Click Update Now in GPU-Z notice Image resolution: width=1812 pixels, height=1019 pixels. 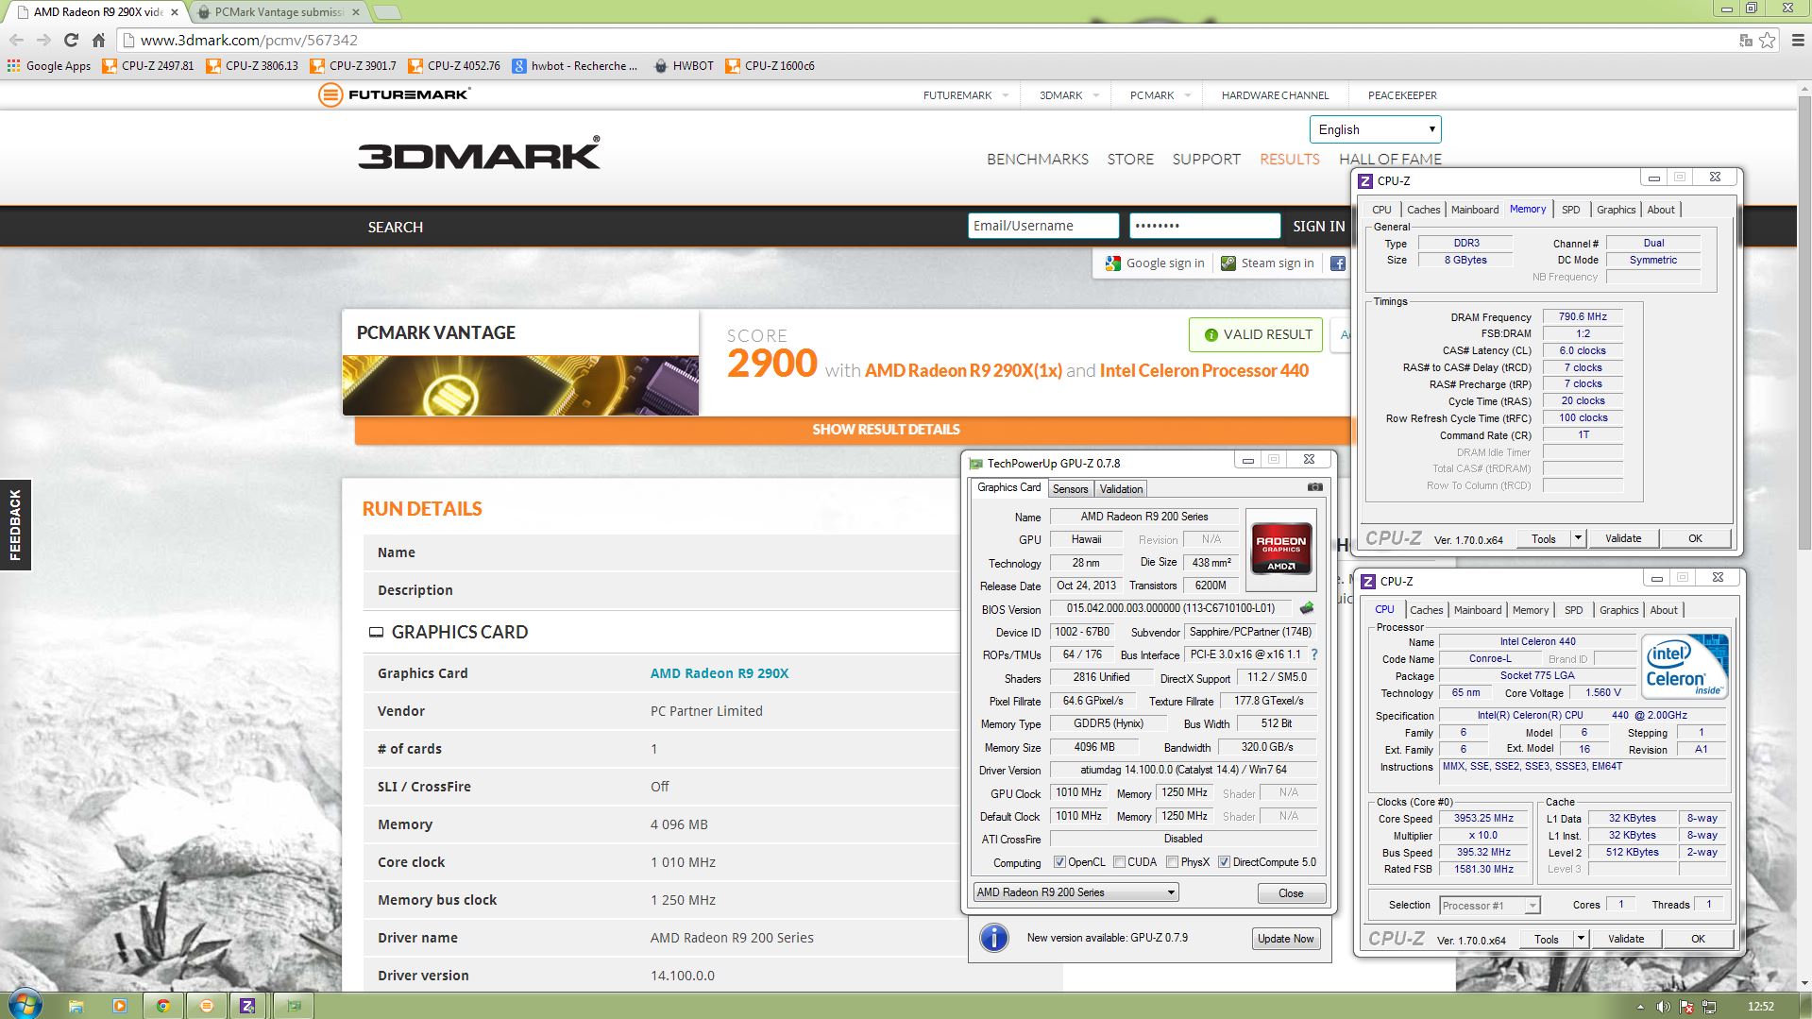coord(1285,938)
